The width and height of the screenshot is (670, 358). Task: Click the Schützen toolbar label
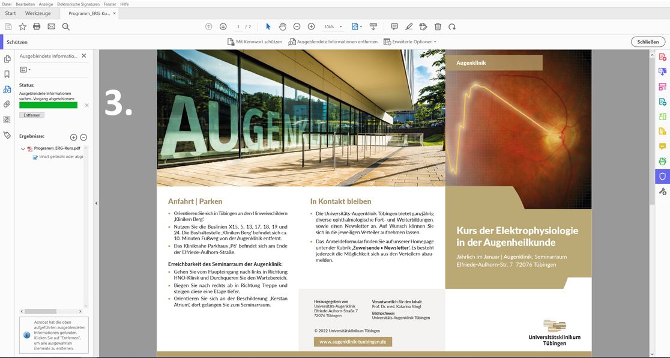click(x=17, y=42)
